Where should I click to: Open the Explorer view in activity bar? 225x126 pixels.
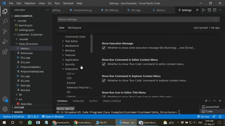[x=5, y=11]
